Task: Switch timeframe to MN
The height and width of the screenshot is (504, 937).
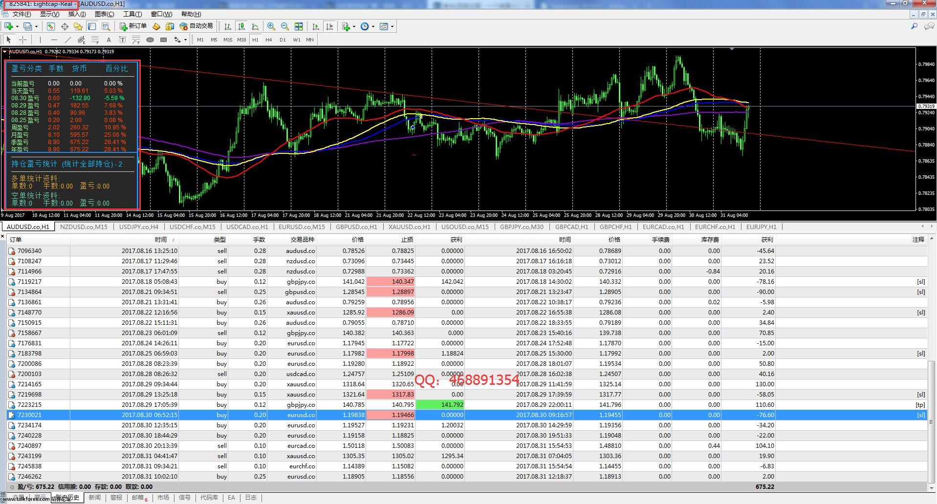Action: point(310,40)
